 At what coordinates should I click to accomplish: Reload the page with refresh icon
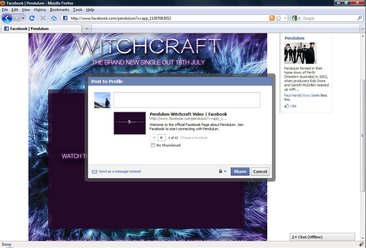point(32,18)
